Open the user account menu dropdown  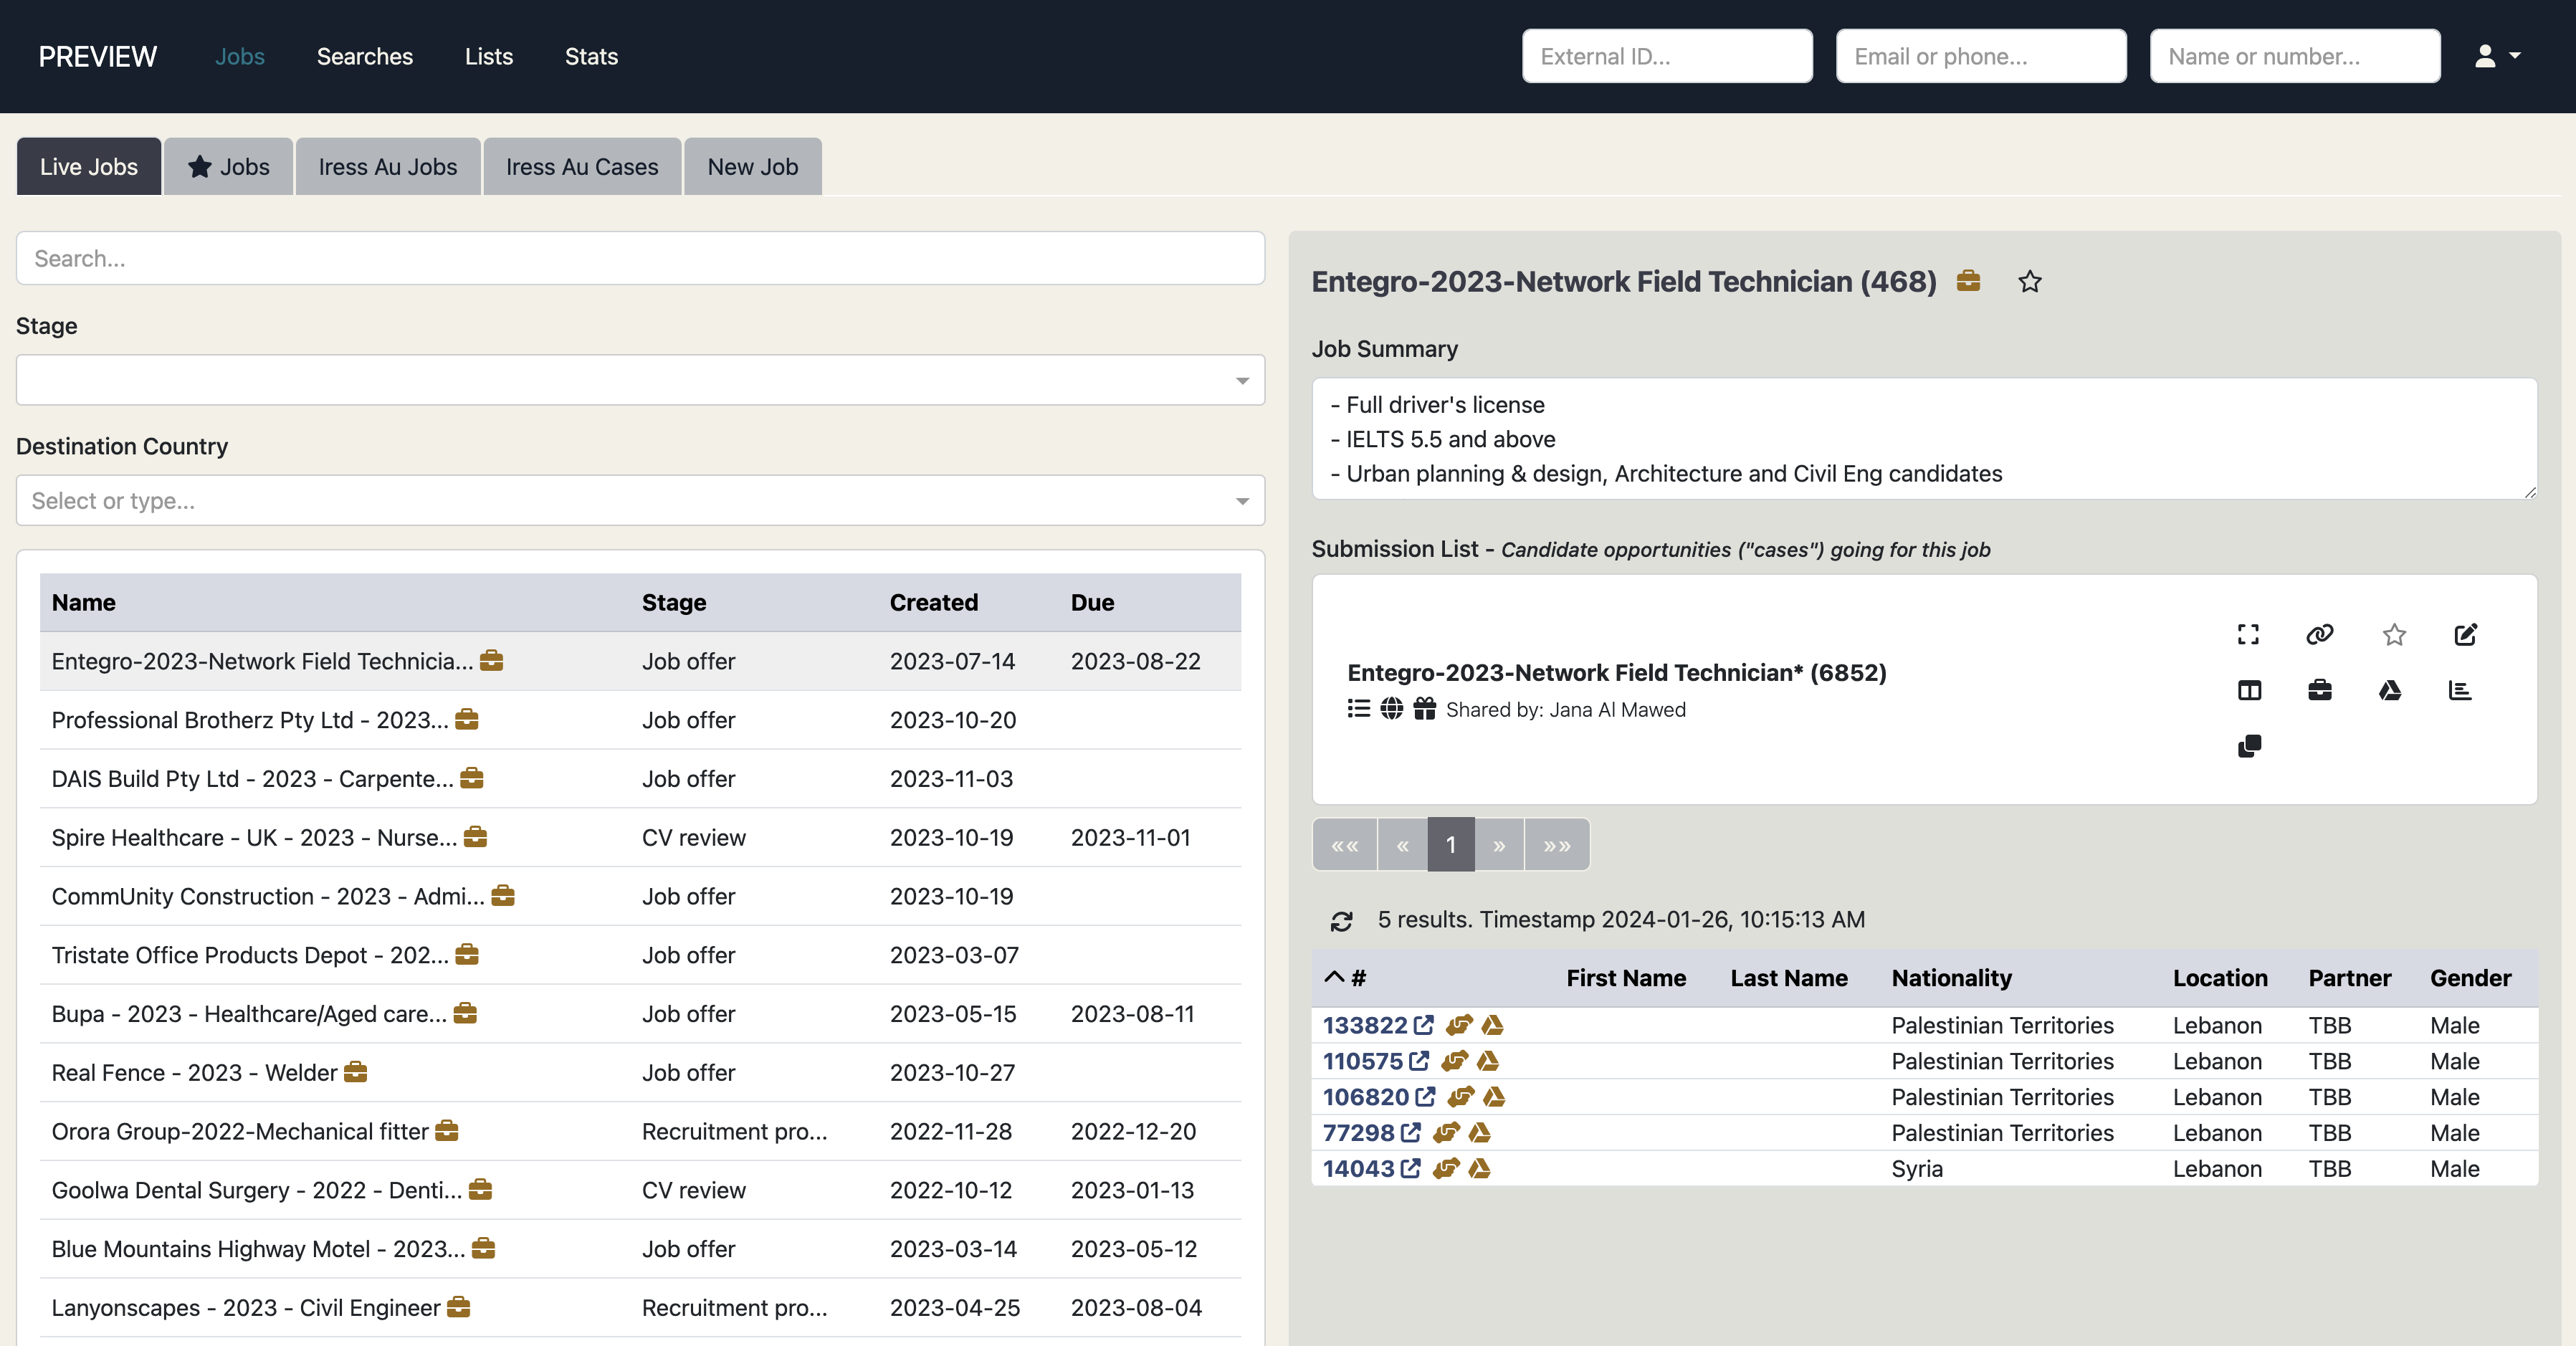pyautogui.click(x=2496, y=56)
